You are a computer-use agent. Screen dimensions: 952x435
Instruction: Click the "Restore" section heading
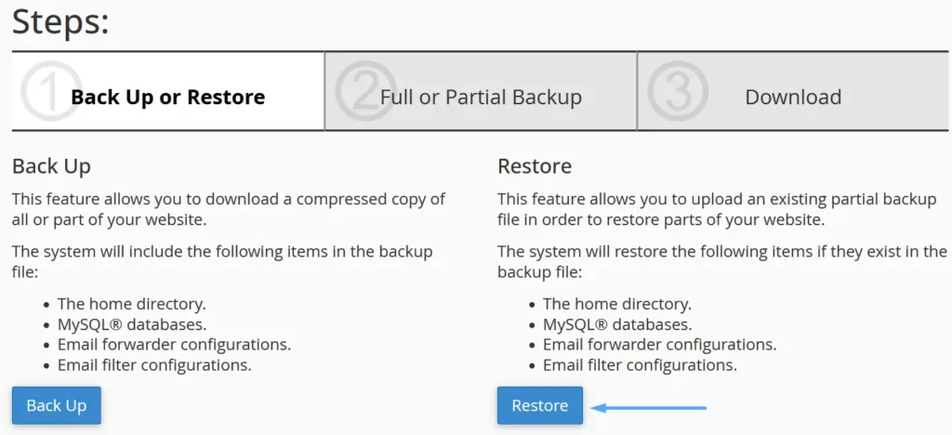pos(535,166)
